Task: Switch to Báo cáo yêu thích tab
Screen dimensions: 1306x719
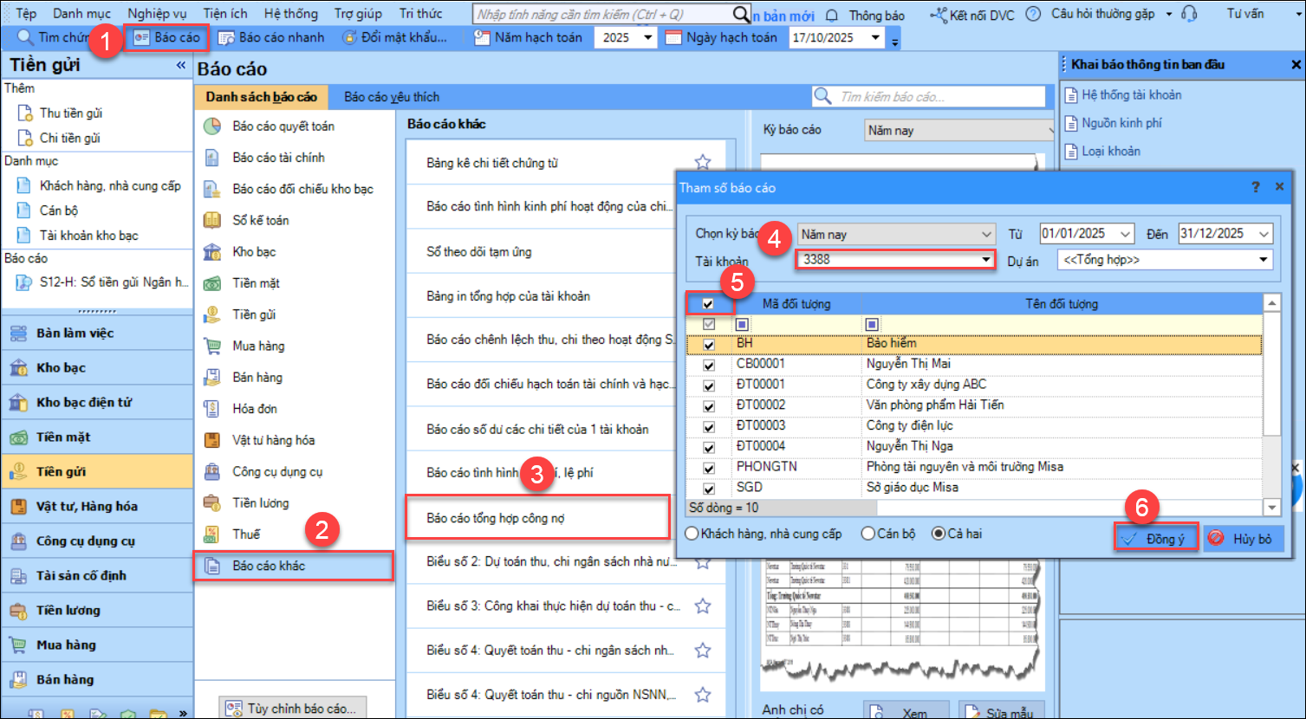Action: [392, 97]
